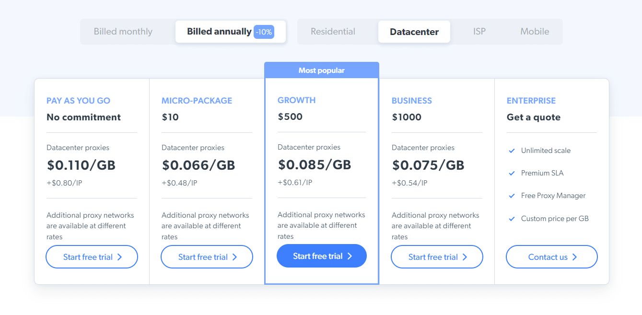Click the Free Proxy Manager checkmark icon

point(512,196)
